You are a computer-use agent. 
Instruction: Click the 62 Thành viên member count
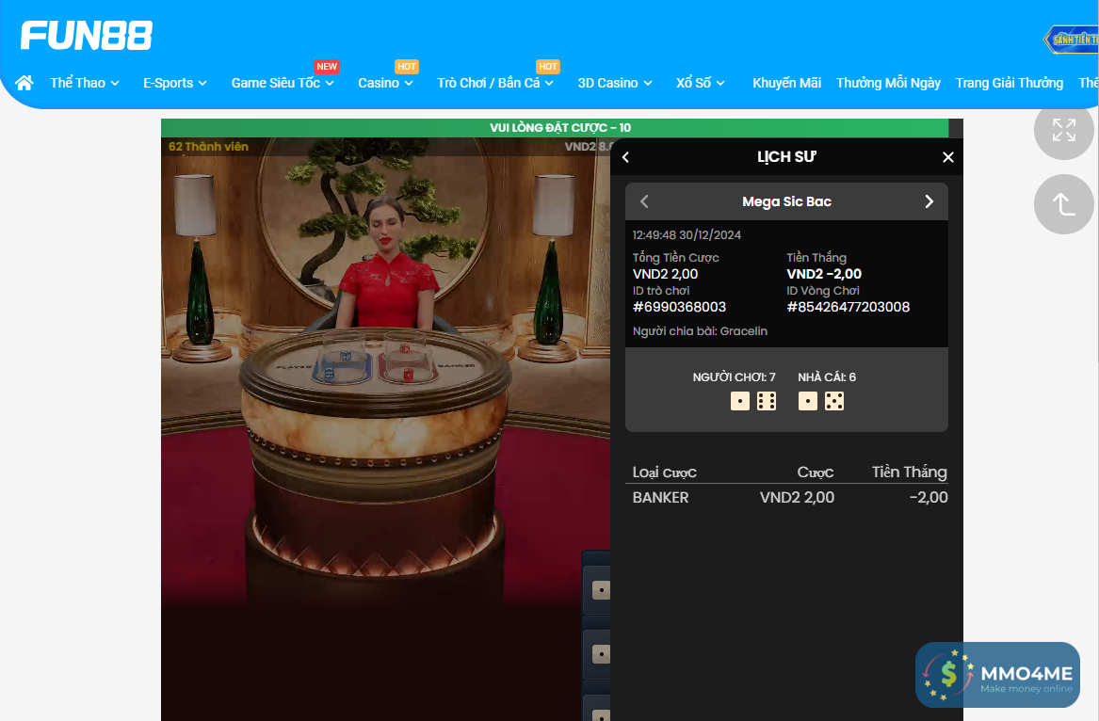208,147
